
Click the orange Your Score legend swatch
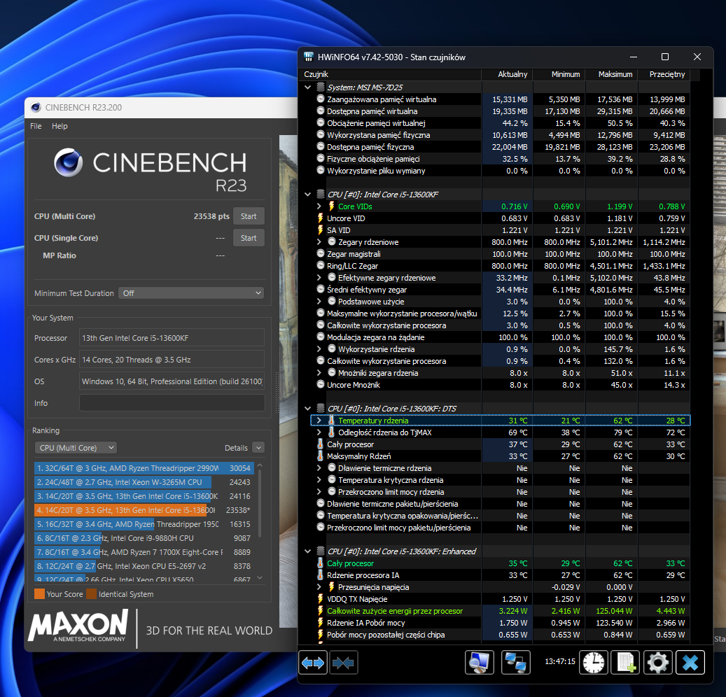click(40, 594)
